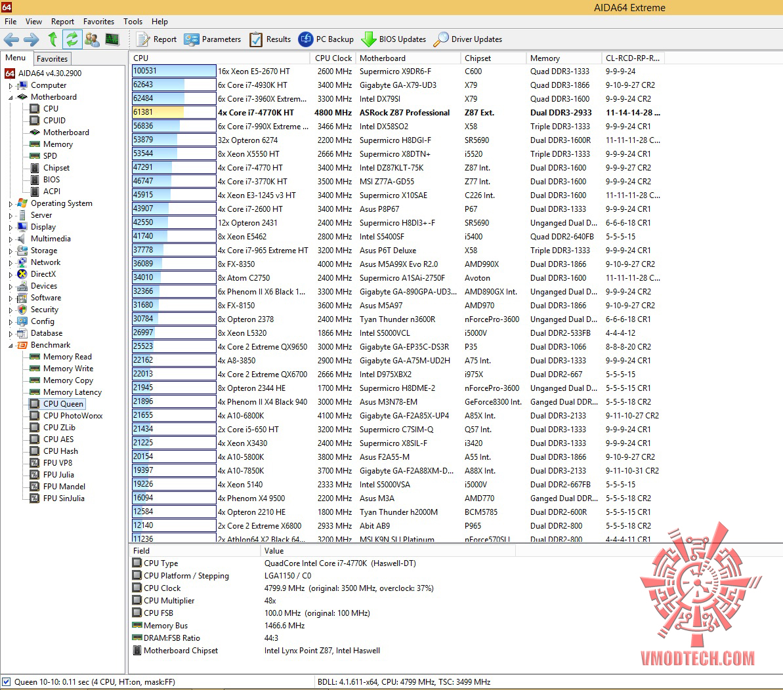Expand the Storage tree node
783x690 pixels.
click(11, 251)
